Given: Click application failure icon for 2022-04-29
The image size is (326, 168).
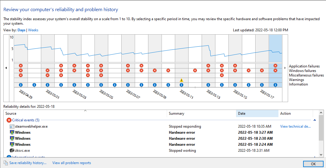Looking at the screenshot, I should point(20,66).
